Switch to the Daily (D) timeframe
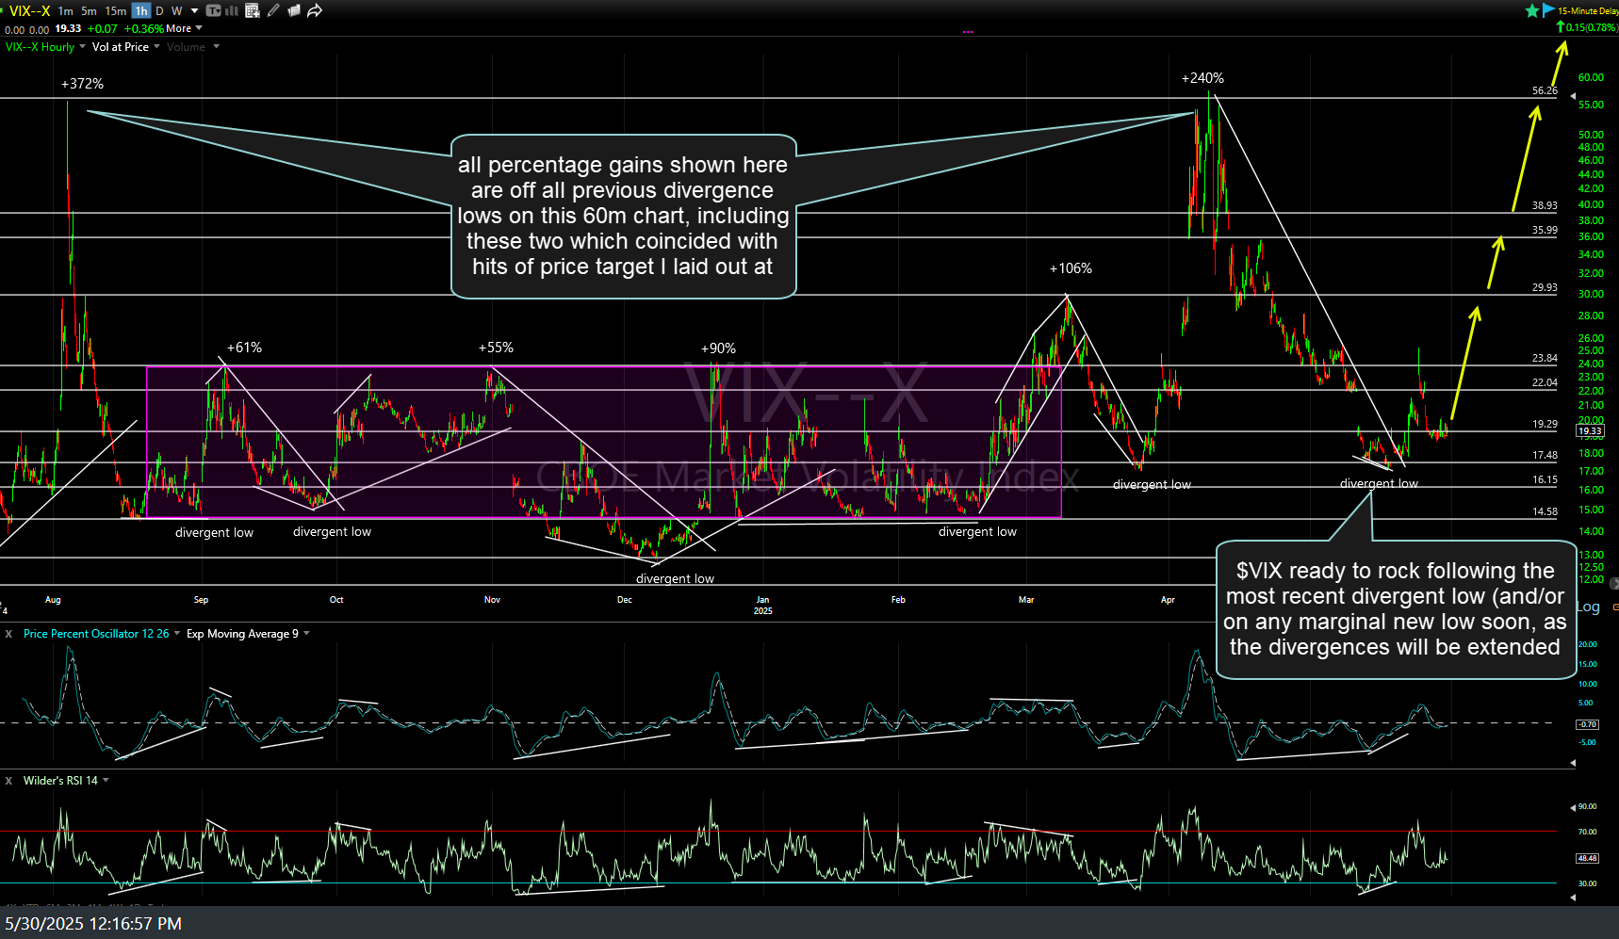This screenshot has width=1619, height=939. [158, 10]
